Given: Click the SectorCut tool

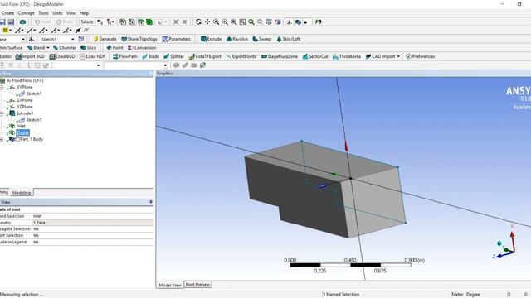Looking at the screenshot, I should [315, 57].
